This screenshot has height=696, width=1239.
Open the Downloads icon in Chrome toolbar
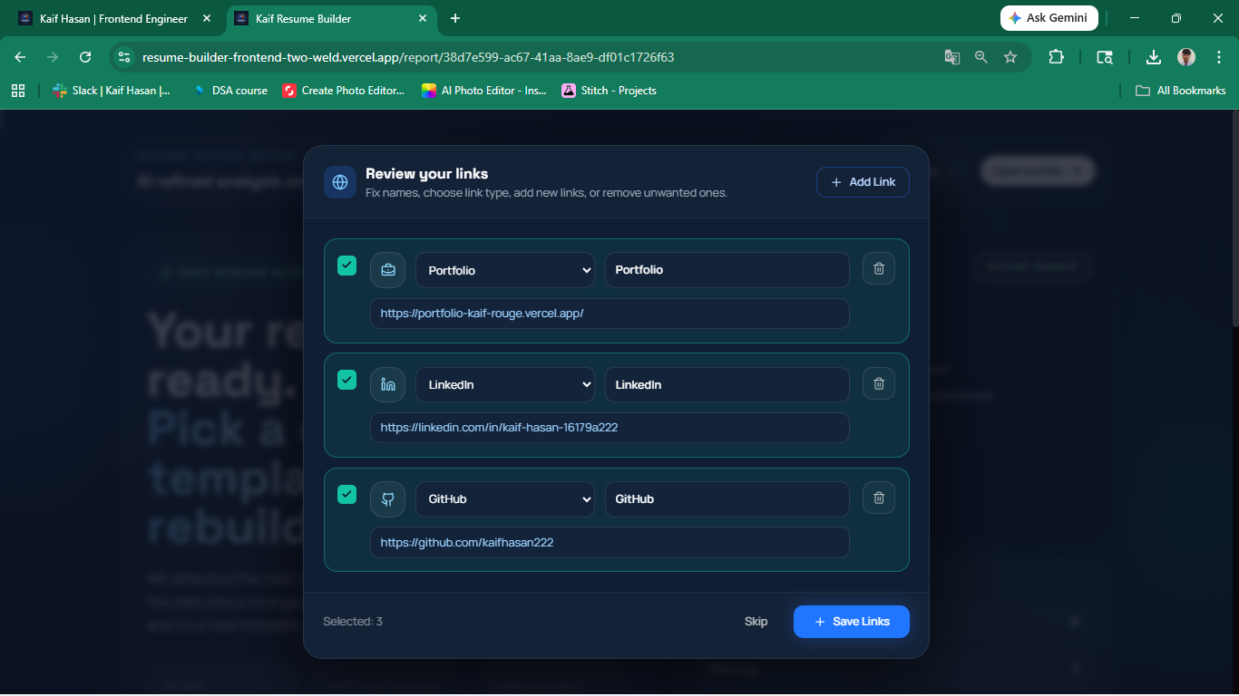[1154, 57]
